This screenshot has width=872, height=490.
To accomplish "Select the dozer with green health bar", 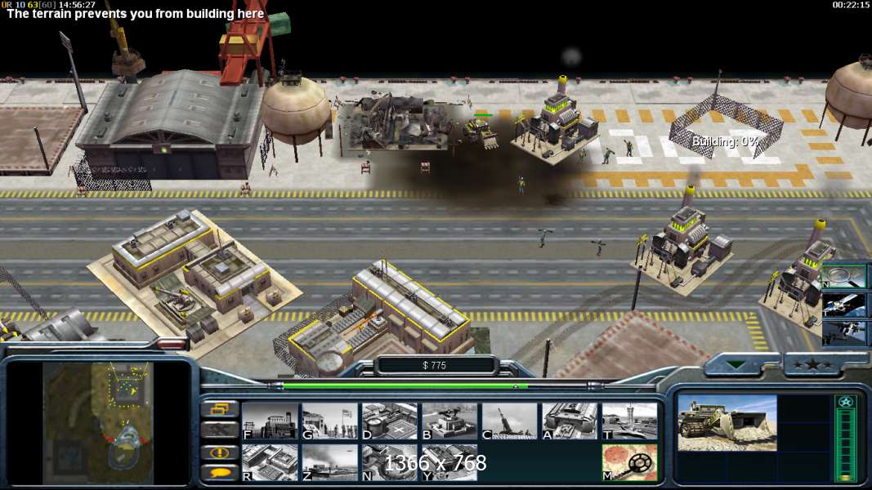I will click(481, 133).
